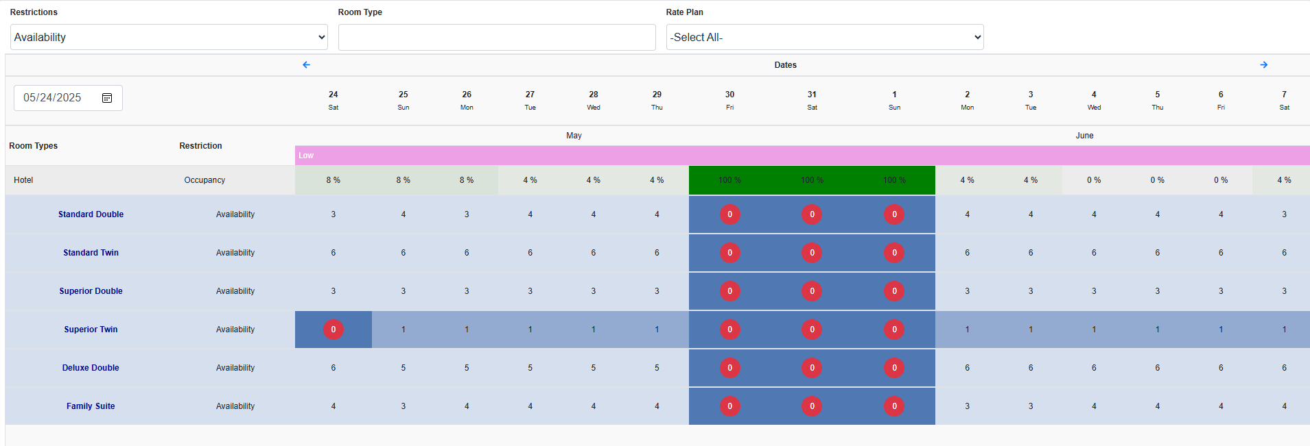Viewport: 1310px width, 446px height.
Task: Click the previous dates left arrow
Action: [x=306, y=65]
